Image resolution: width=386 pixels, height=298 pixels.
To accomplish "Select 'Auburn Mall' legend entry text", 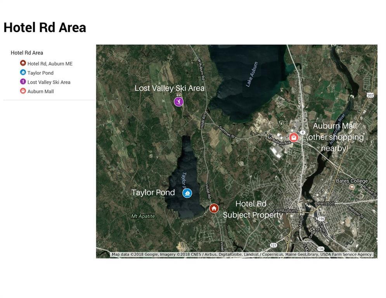I will click(41, 91).
